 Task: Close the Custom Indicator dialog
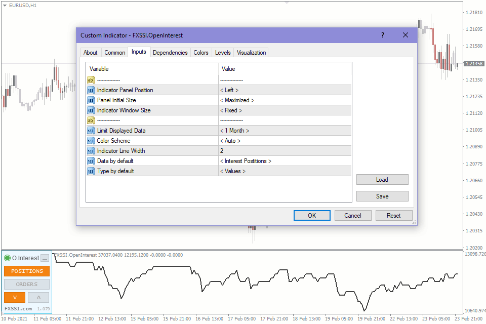(406, 35)
